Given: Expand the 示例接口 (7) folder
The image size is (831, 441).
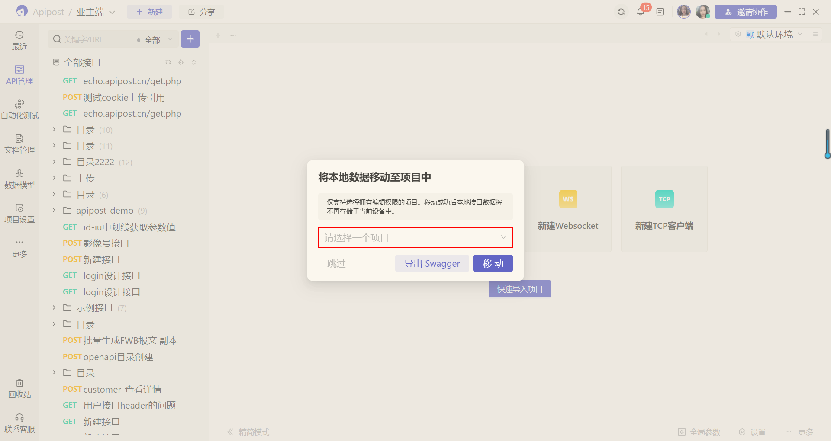Looking at the screenshot, I should pos(54,307).
